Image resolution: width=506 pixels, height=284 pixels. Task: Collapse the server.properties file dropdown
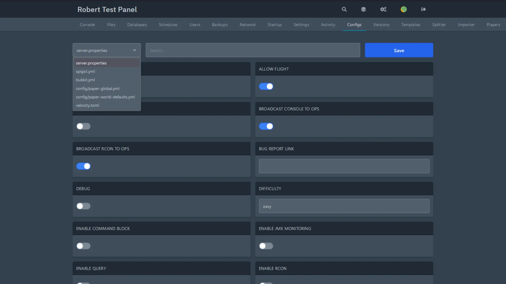(106, 50)
